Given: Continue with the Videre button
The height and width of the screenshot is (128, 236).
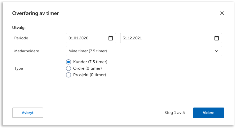Looking at the screenshot, I should 208,113.
